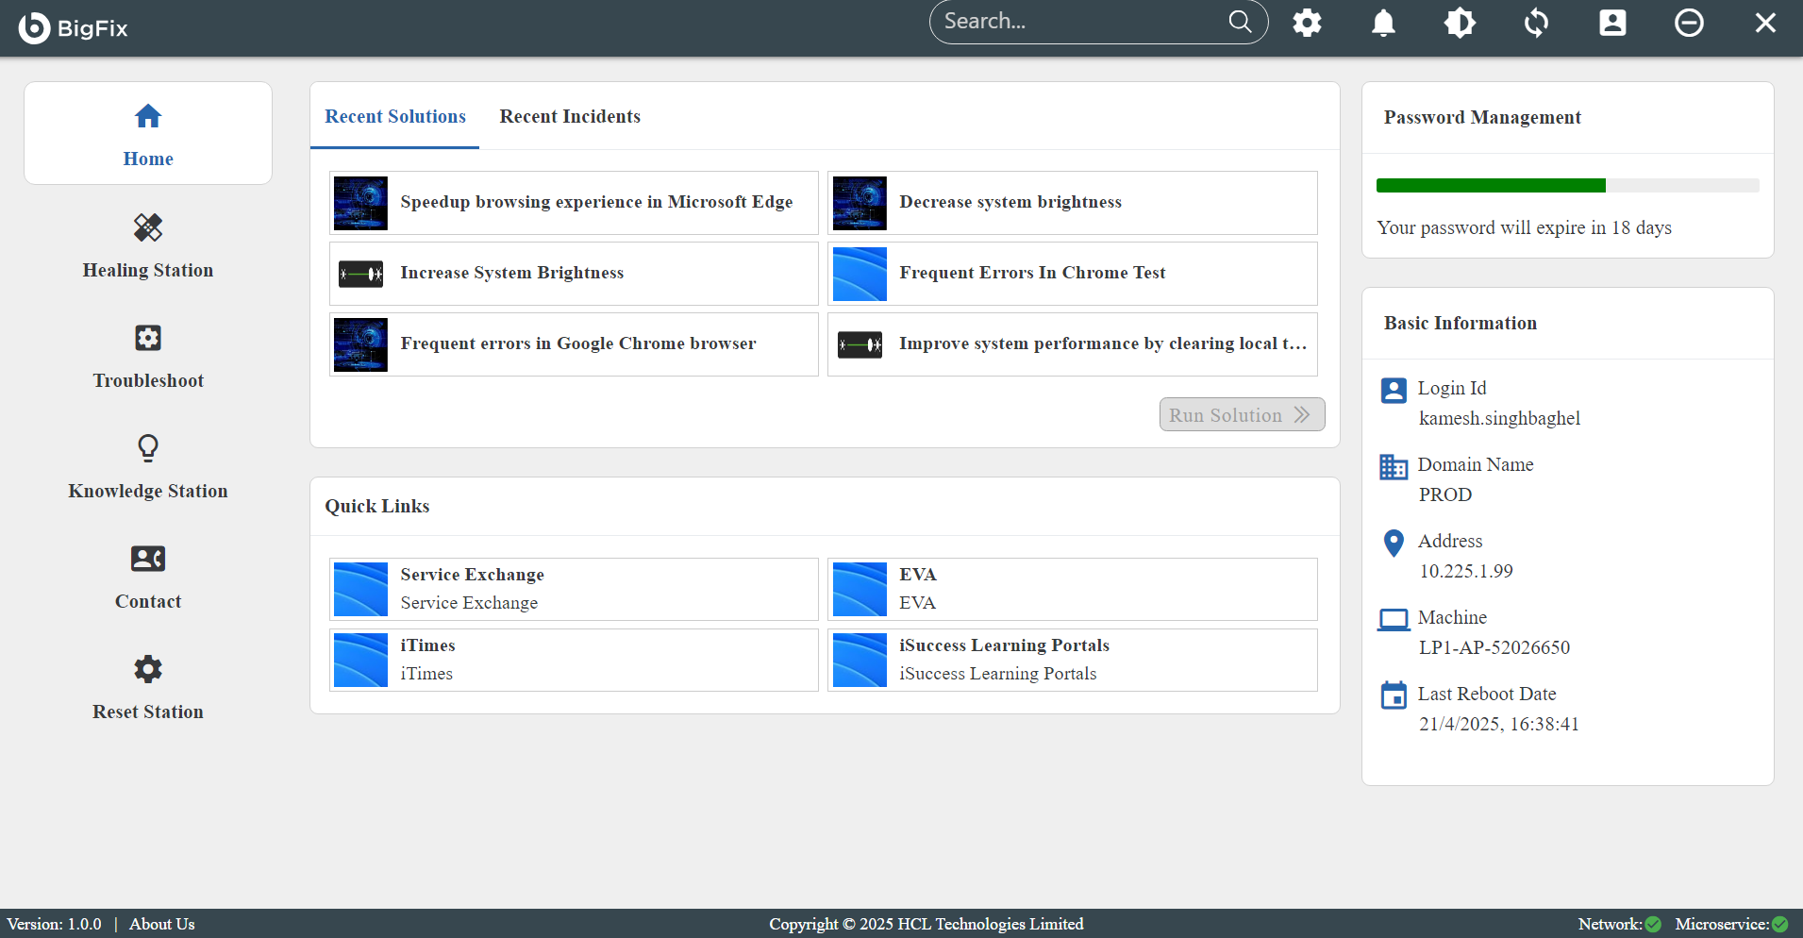The image size is (1803, 938).
Task: Go to Home in sidebar
Action: 148,133
